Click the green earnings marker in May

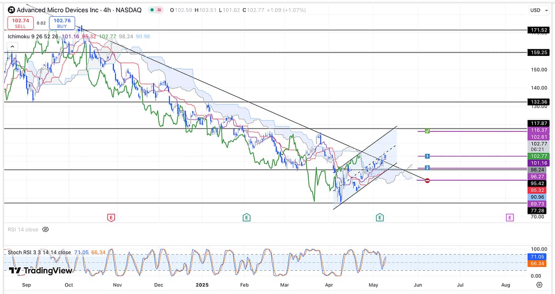379,217
